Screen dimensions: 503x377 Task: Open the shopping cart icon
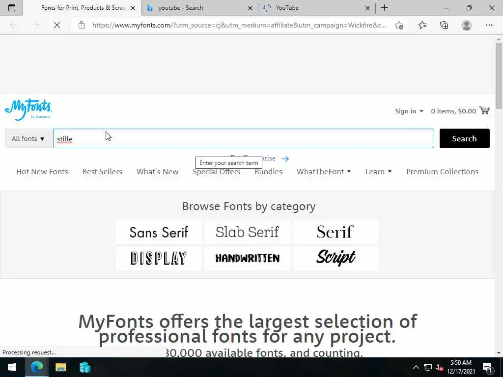484,110
